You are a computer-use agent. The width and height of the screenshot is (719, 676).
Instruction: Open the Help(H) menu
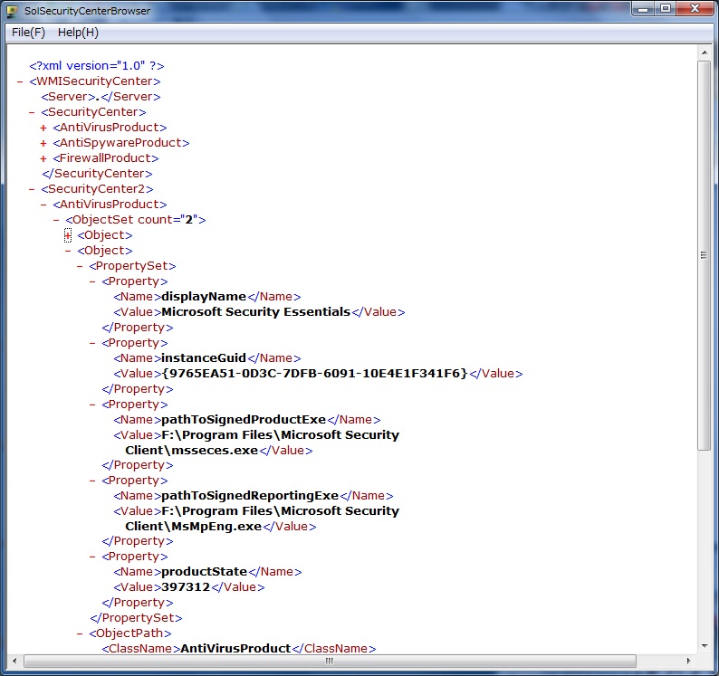pyautogui.click(x=78, y=32)
